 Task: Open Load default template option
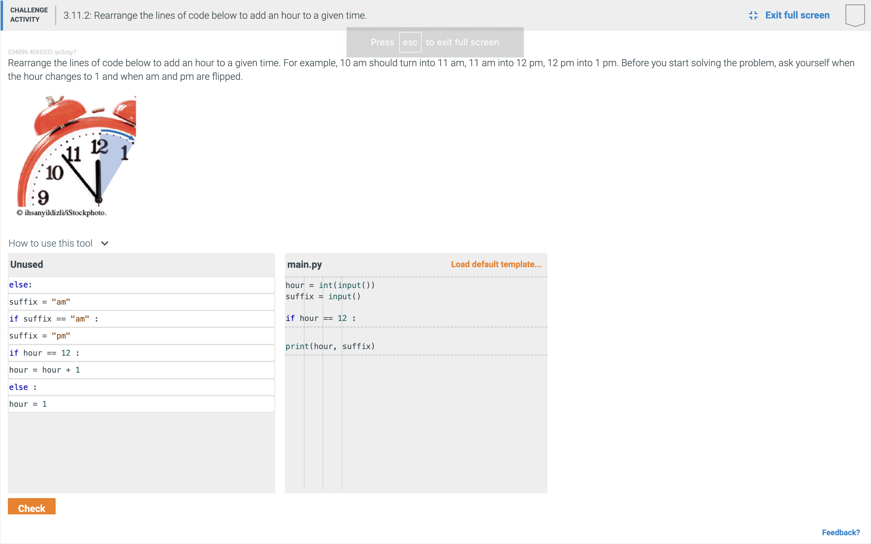point(496,264)
